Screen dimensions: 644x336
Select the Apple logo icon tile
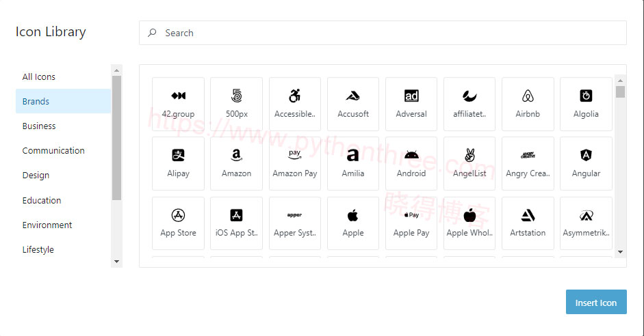pyautogui.click(x=353, y=223)
